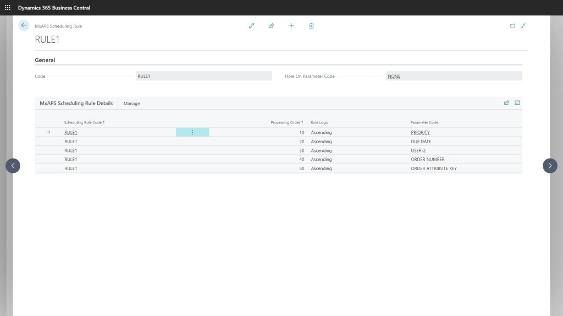Click the Share icon in details header
Screen dimensions: 563x316
click(506, 103)
